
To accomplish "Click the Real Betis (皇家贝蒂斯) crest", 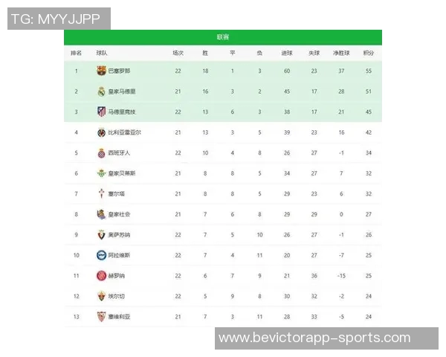I will pos(102,173).
